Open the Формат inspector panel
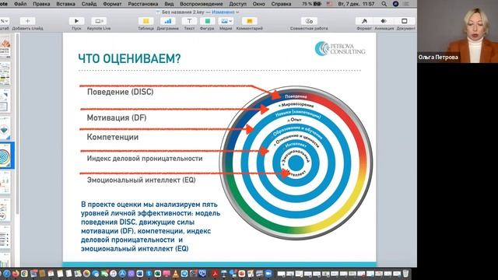This screenshot has height=280, width=498. click(x=364, y=21)
